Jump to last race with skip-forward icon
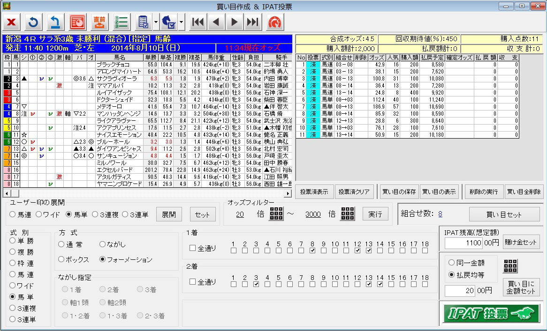 click(x=252, y=22)
